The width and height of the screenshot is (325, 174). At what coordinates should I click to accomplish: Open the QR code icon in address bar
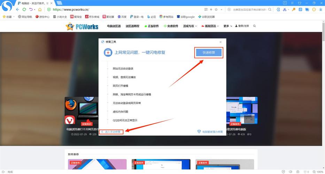click(x=206, y=9)
